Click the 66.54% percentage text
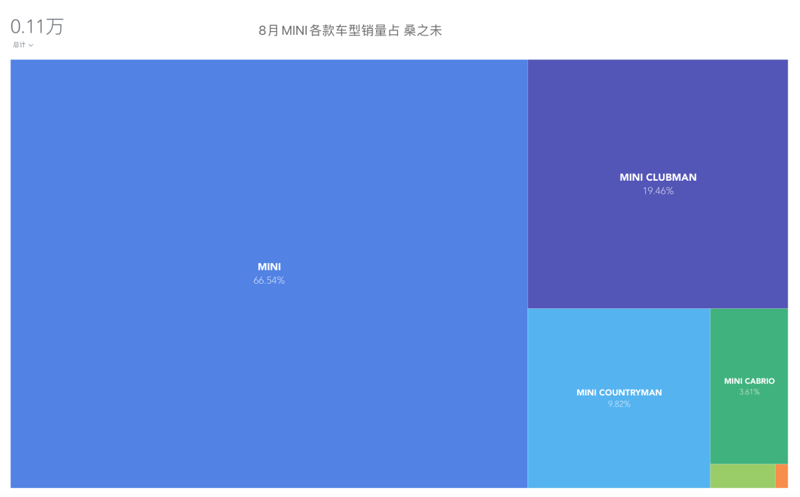 [269, 281]
